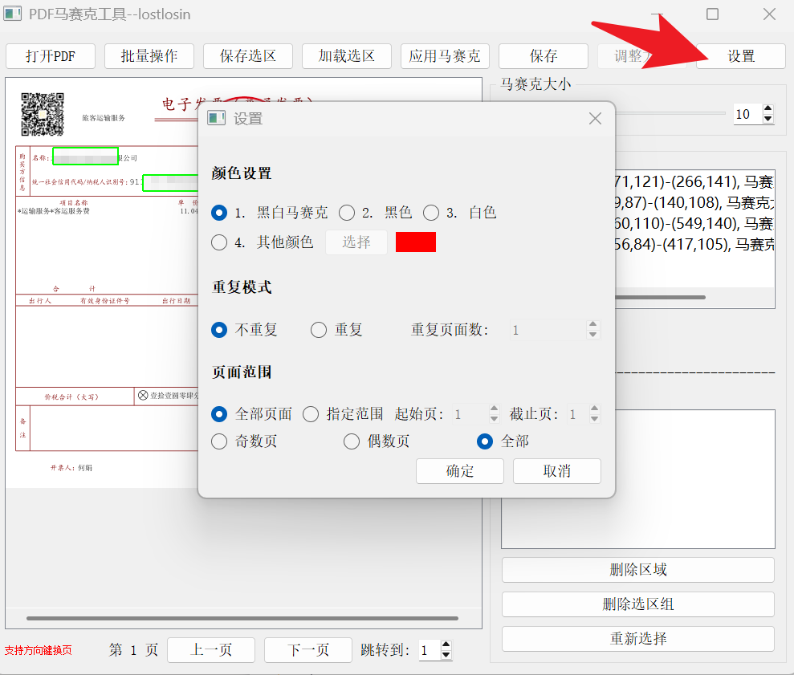Enable 重复 repeat mode
Image resolution: width=794 pixels, height=675 pixels.
[318, 329]
